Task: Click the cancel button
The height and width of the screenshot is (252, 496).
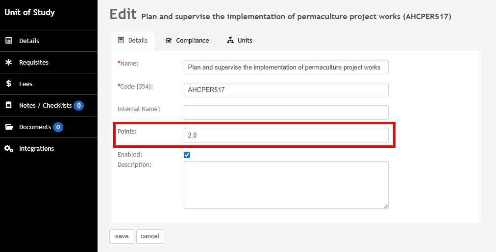Action: click(x=149, y=236)
